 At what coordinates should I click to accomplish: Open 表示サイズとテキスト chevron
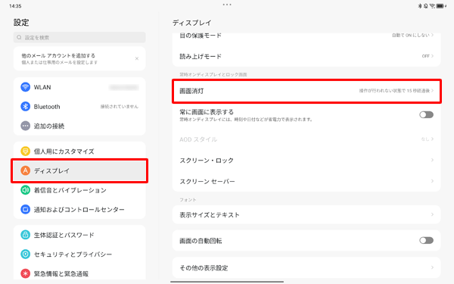coord(432,214)
